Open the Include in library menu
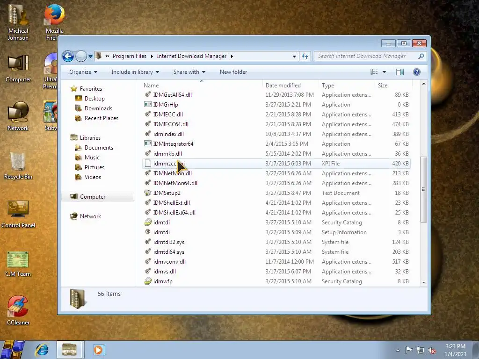The image size is (479, 359). 135,72
